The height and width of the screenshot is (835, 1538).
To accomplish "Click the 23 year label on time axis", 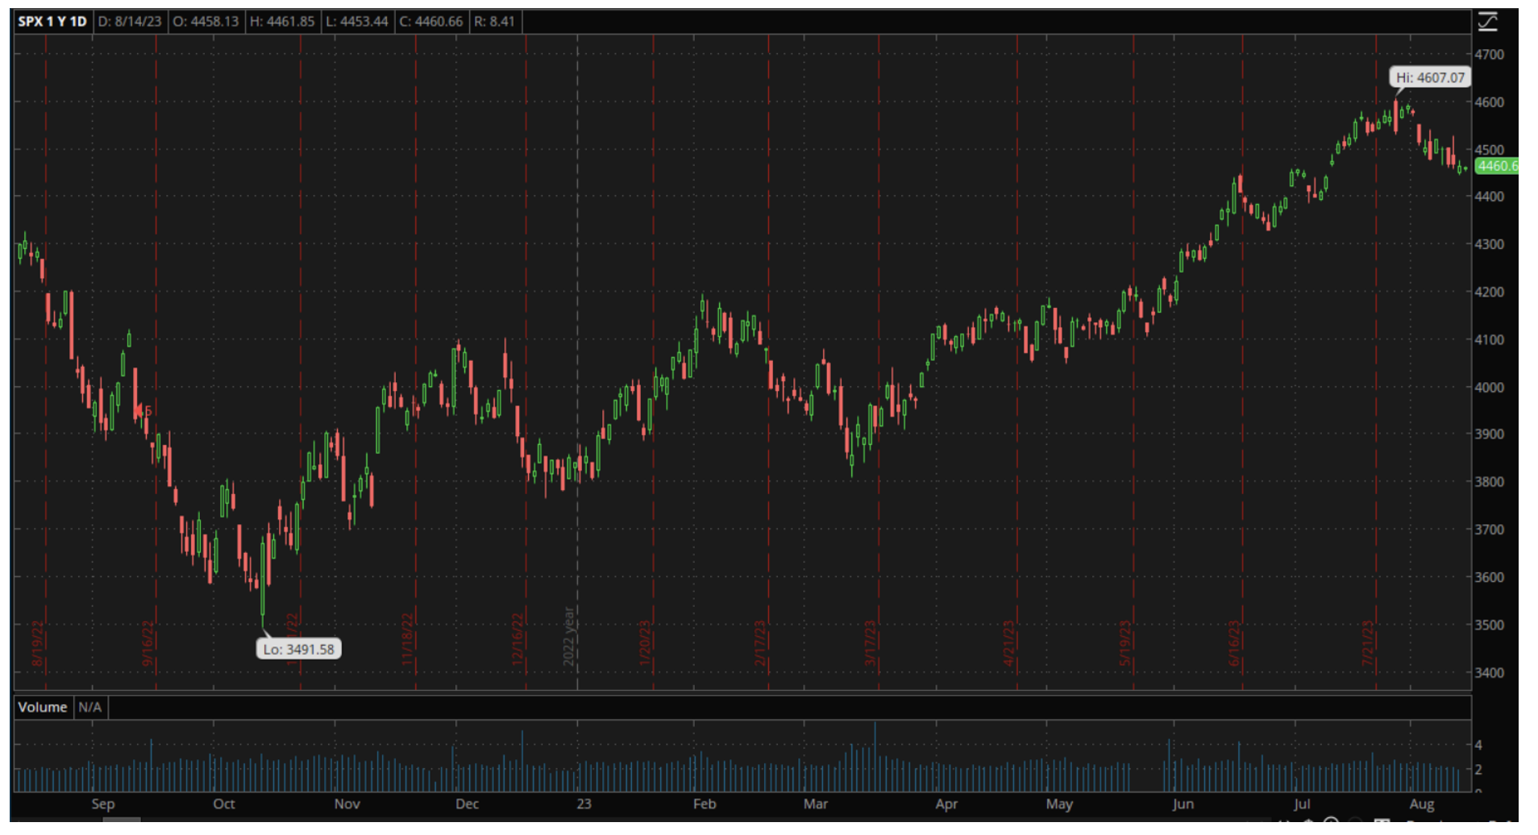I will click(584, 804).
